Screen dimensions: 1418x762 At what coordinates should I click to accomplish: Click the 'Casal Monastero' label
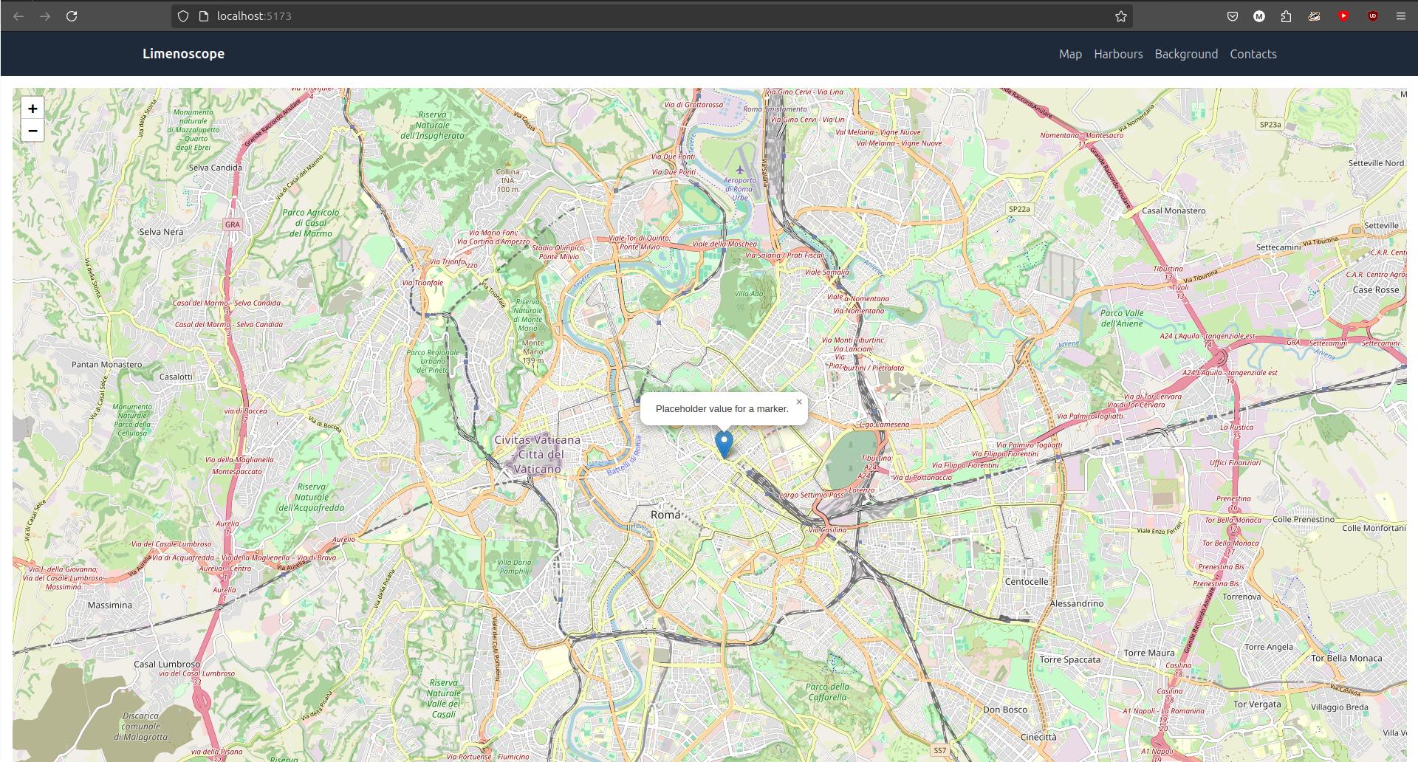(x=1174, y=211)
